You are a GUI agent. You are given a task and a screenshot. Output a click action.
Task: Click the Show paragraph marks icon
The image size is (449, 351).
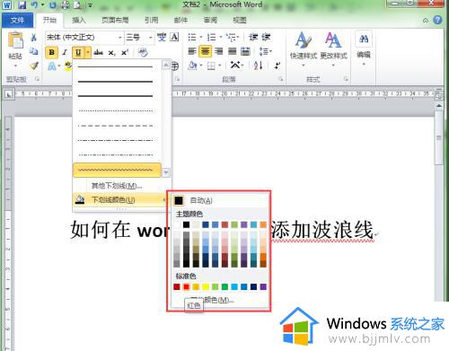277,66
